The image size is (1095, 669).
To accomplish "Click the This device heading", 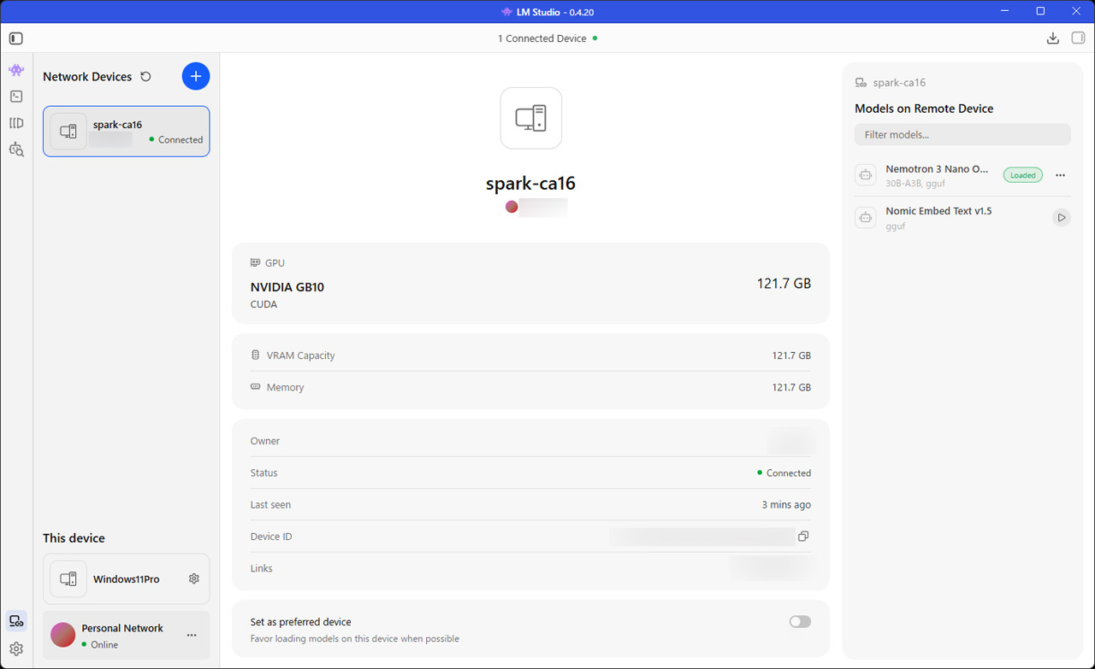I will point(74,538).
